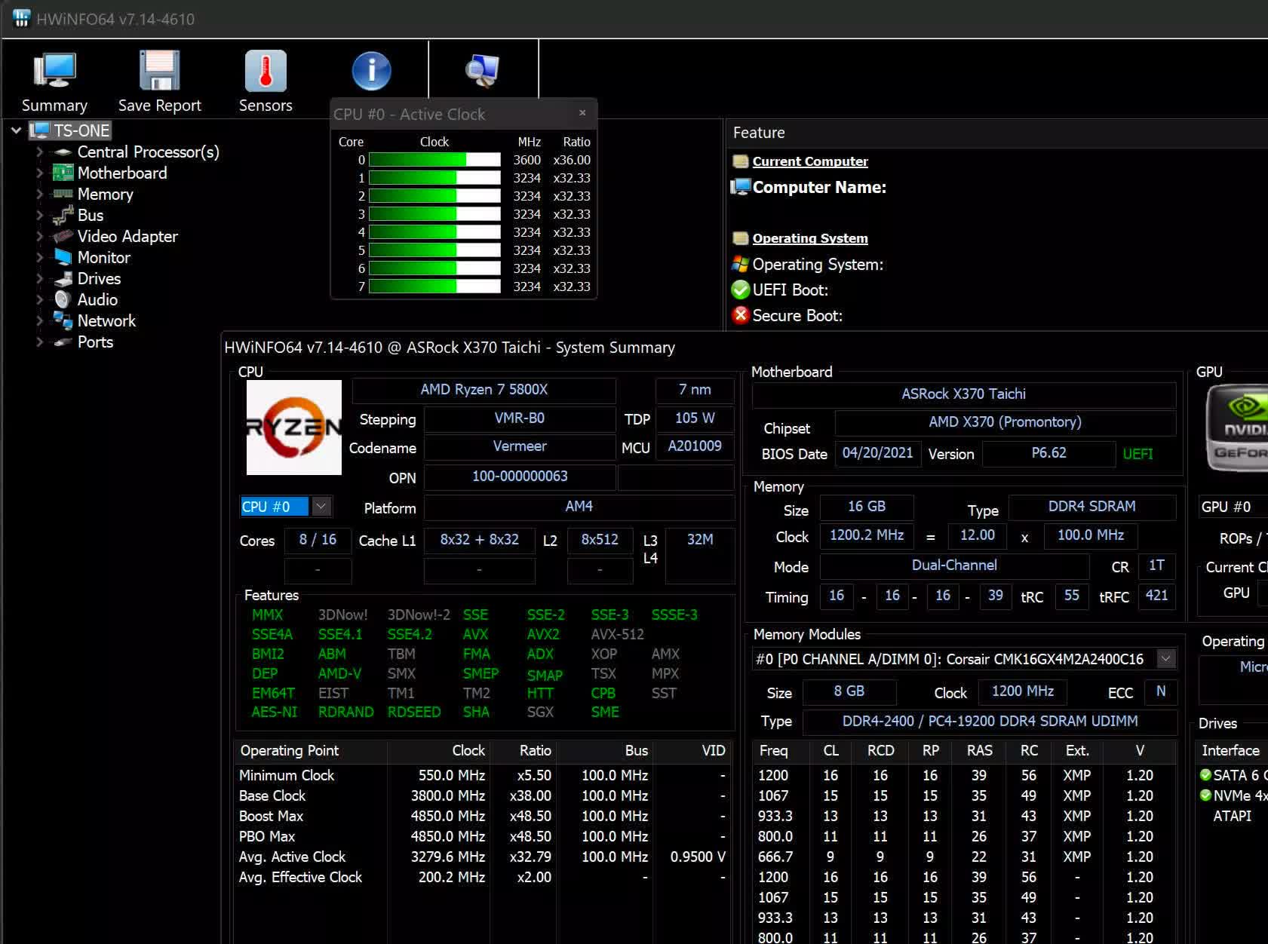Click the ASRock X370 Taichi motherboard field
Image resolution: width=1268 pixels, height=944 pixels.
click(x=964, y=394)
